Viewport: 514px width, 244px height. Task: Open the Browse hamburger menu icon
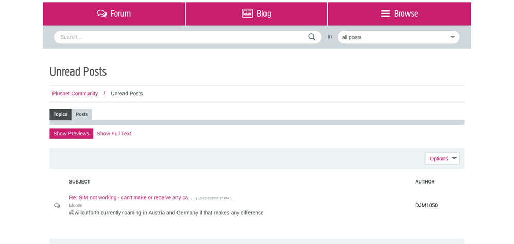point(385,14)
